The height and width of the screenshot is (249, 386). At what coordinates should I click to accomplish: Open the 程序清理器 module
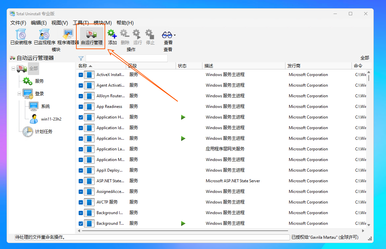[68, 37]
